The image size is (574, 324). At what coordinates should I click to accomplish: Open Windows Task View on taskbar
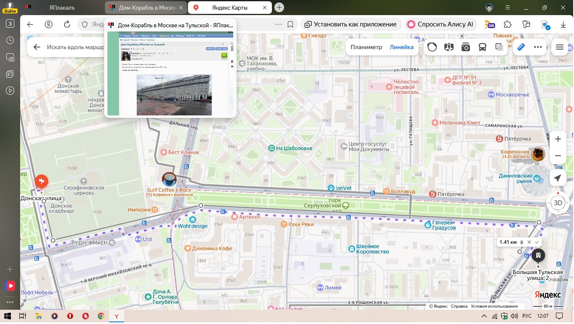(23, 316)
